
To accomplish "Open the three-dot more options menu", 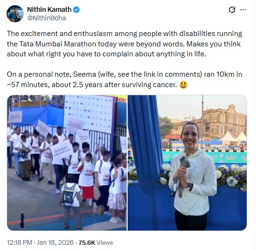I will click(243, 10).
